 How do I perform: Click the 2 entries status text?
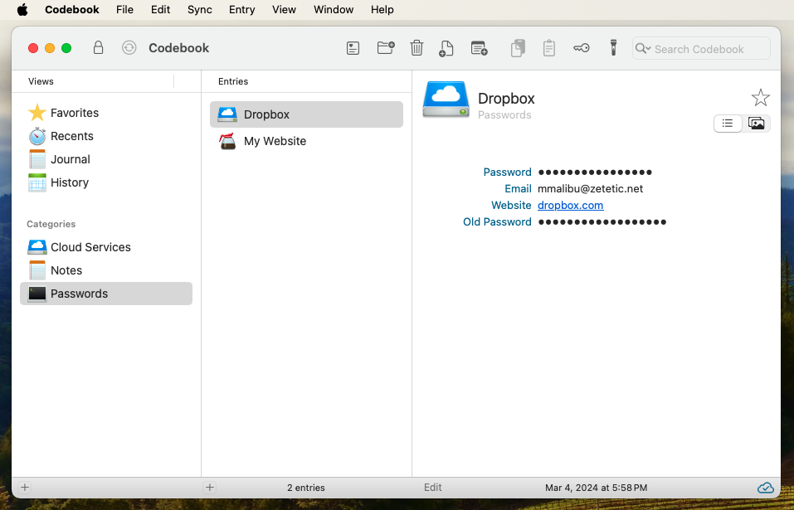pos(306,488)
